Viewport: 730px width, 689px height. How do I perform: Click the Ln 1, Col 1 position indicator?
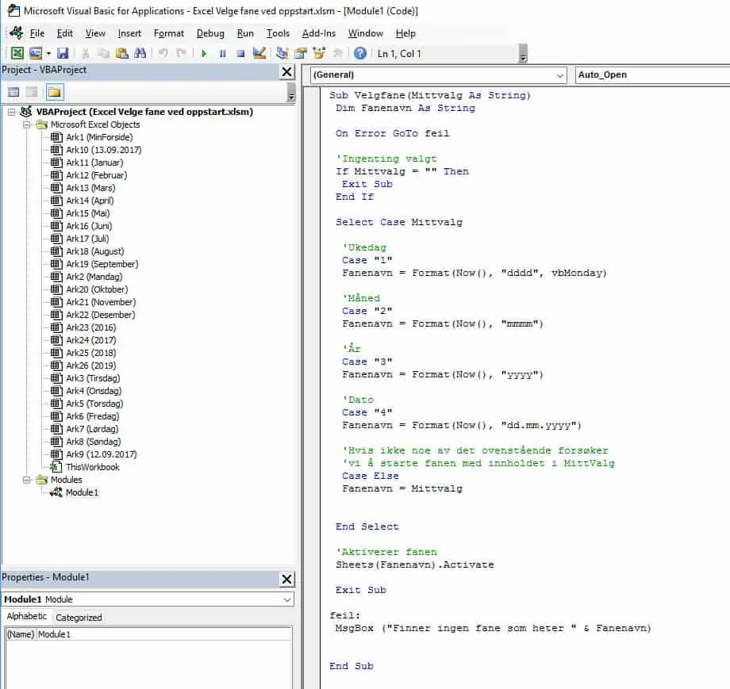pos(399,54)
